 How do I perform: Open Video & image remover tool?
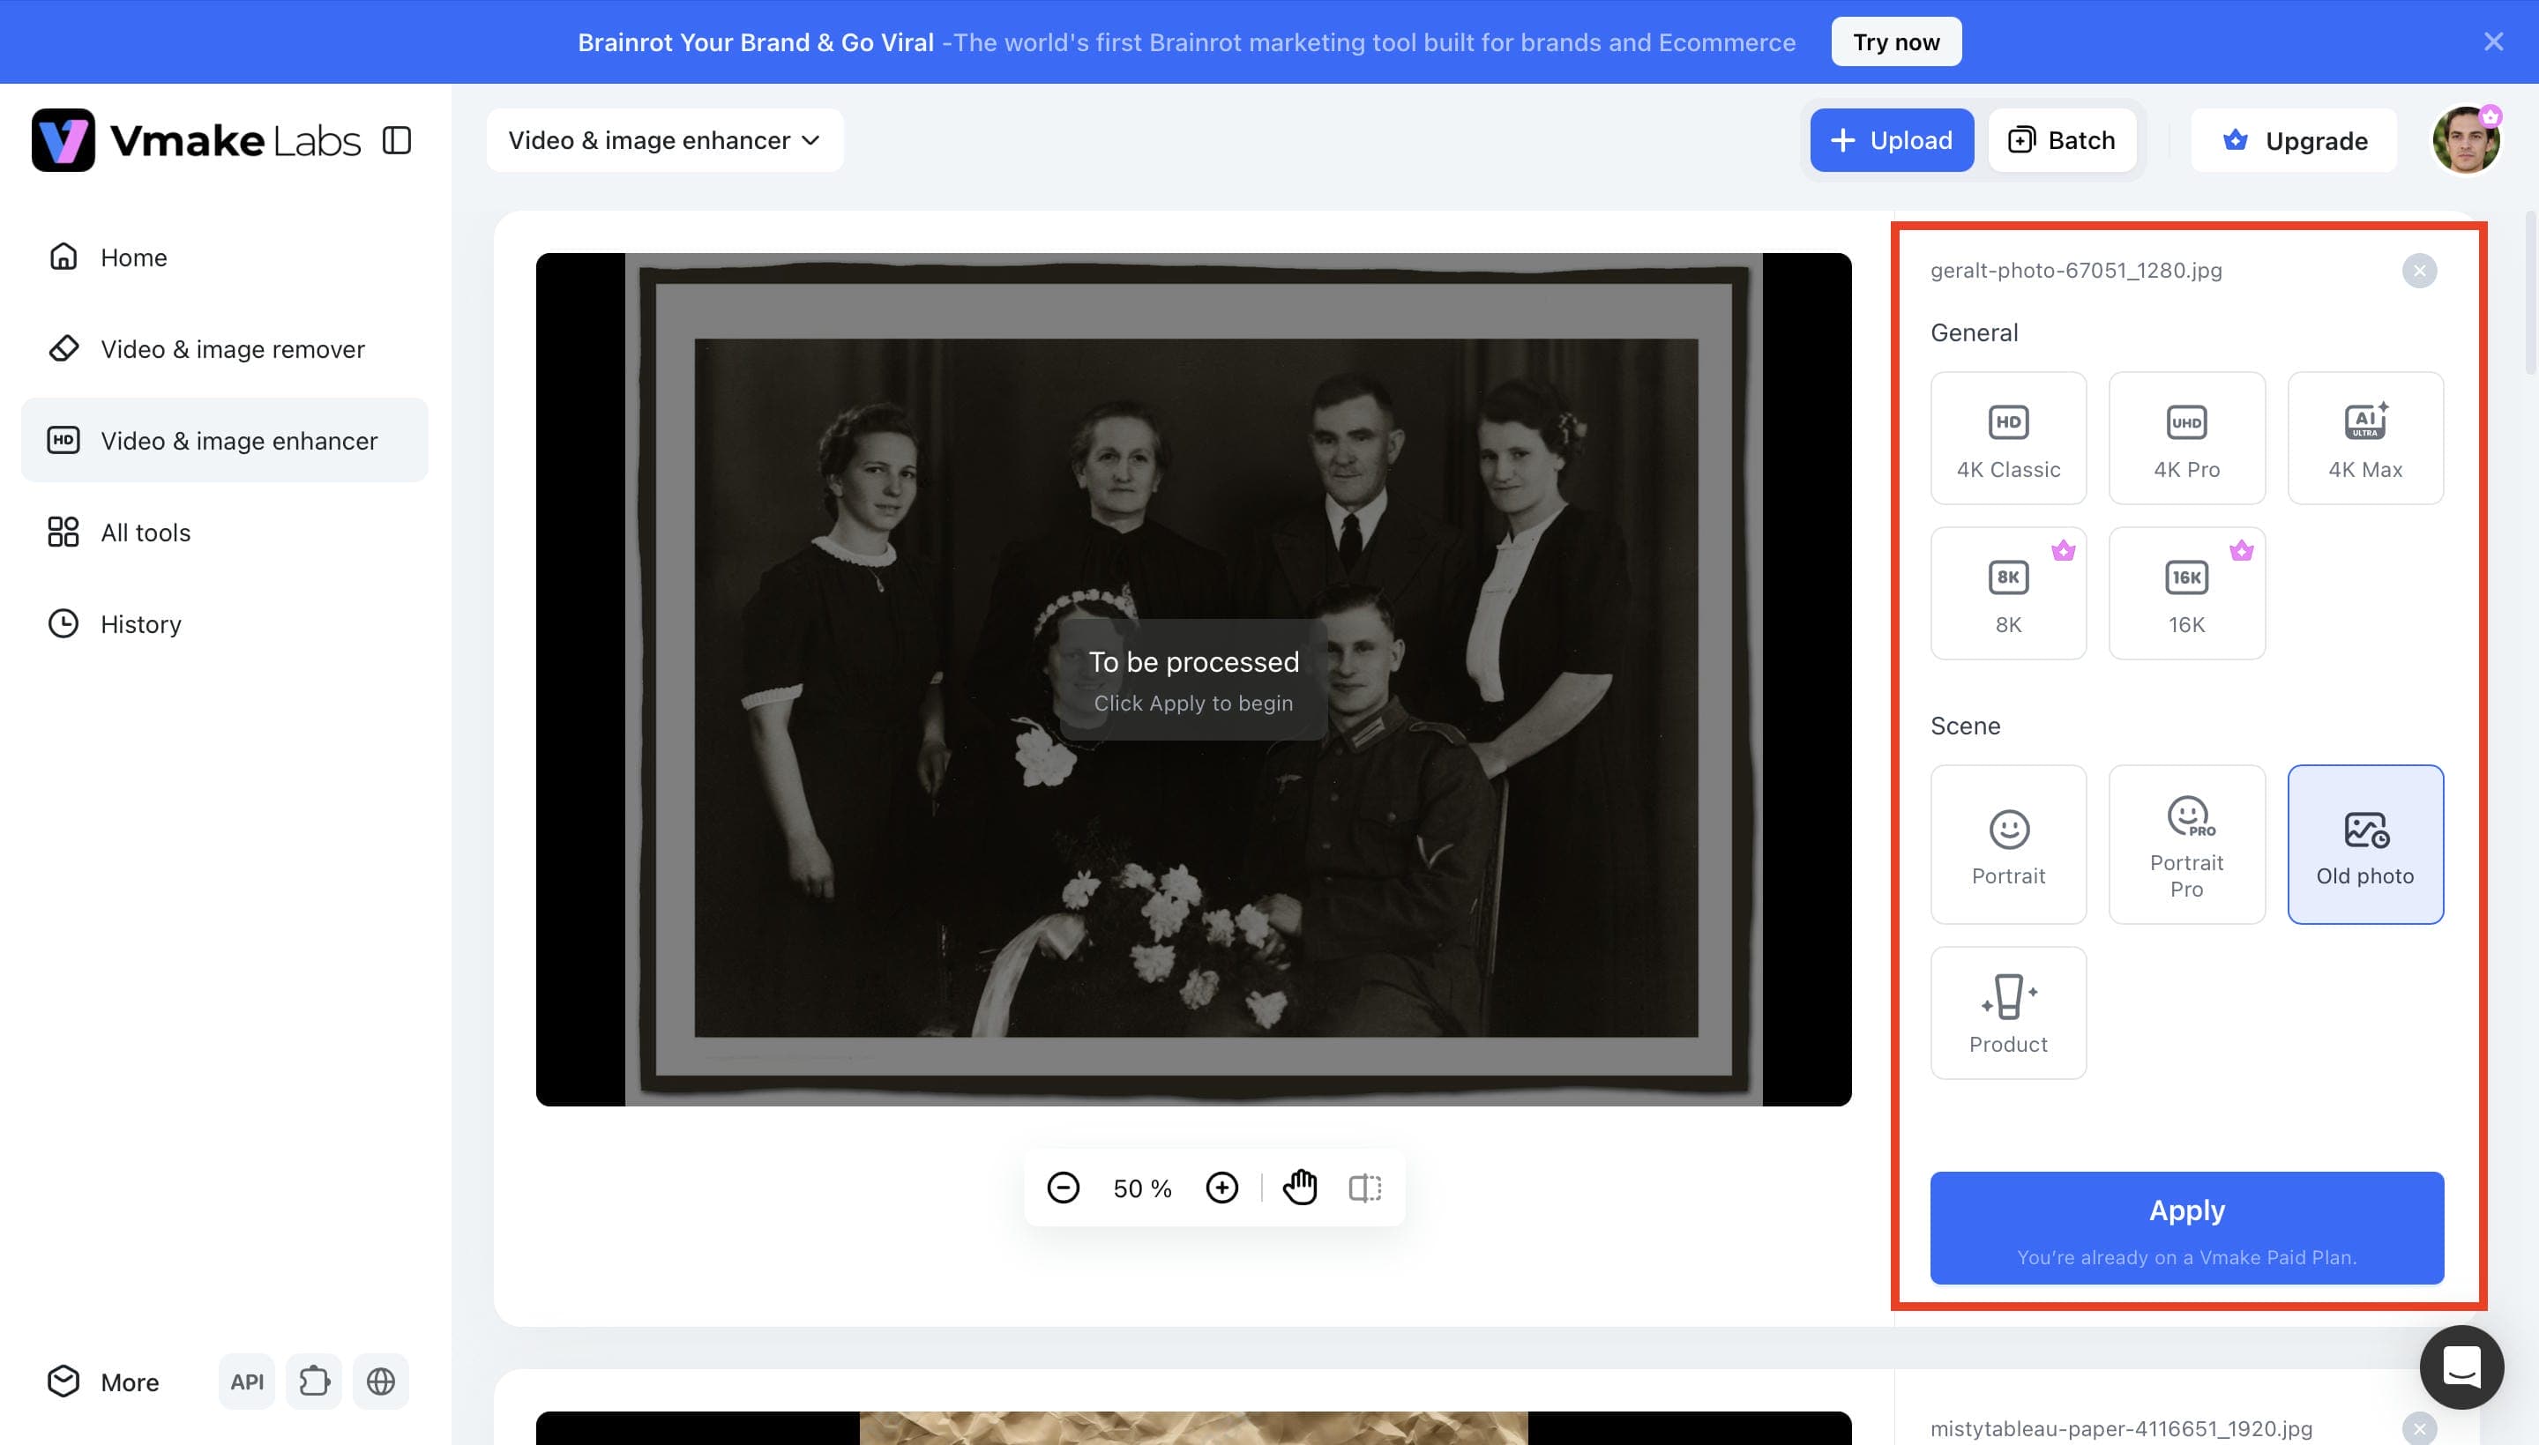[x=224, y=349]
